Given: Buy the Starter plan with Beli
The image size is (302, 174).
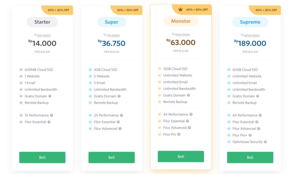Looking at the screenshot, I should (42, 157).
